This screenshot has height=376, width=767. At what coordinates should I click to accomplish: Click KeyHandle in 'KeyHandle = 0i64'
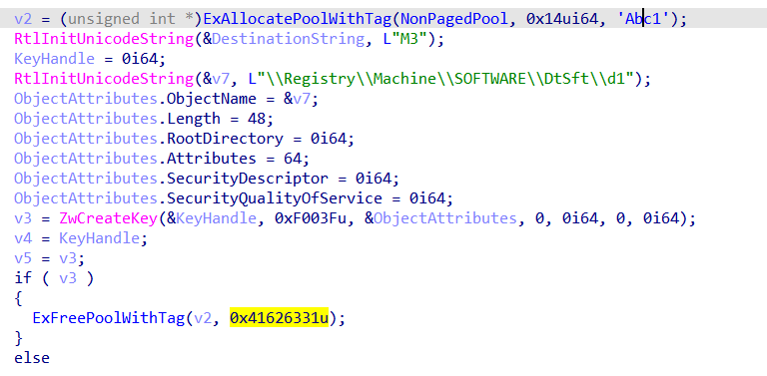pos(54,59)
